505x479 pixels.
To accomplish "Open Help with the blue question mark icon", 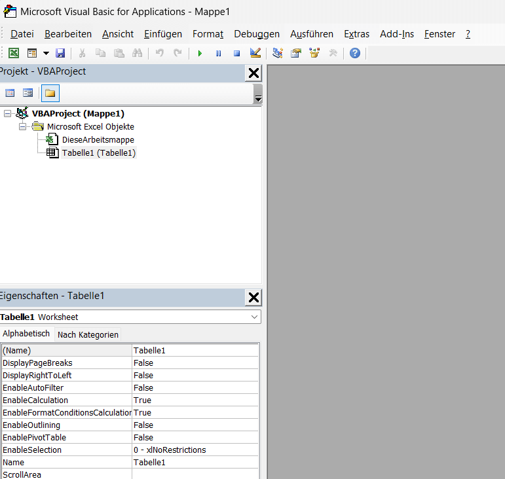I will pyautogui.click(x=355, y=53).
